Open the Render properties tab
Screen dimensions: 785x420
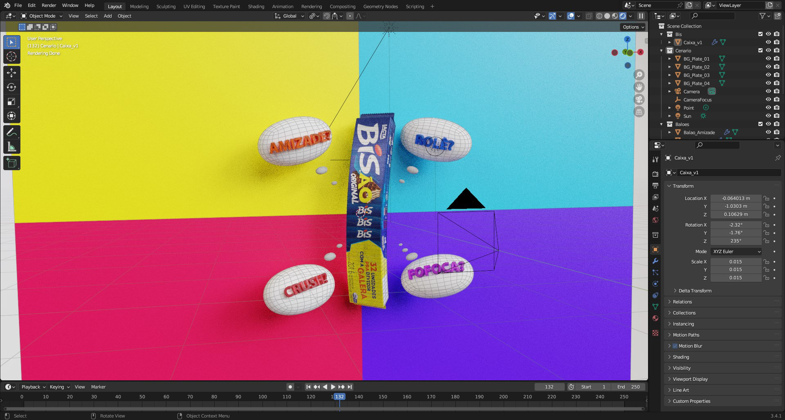655,174
